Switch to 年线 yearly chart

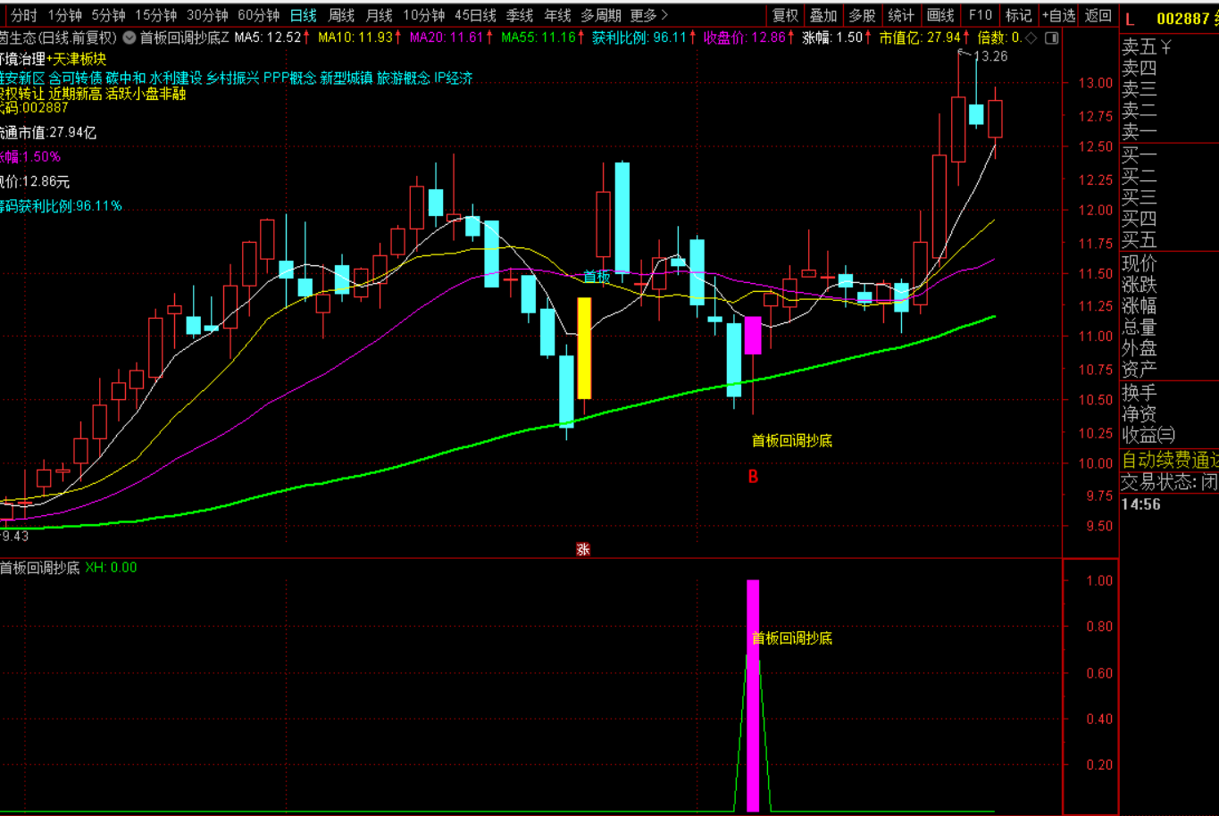tap(557, 15)
